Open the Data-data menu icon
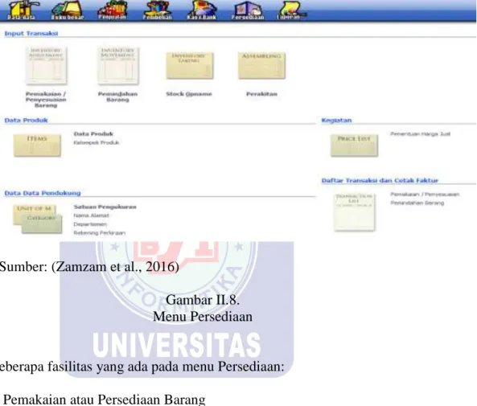Screen dimensions: 477x406 [23, 10]
